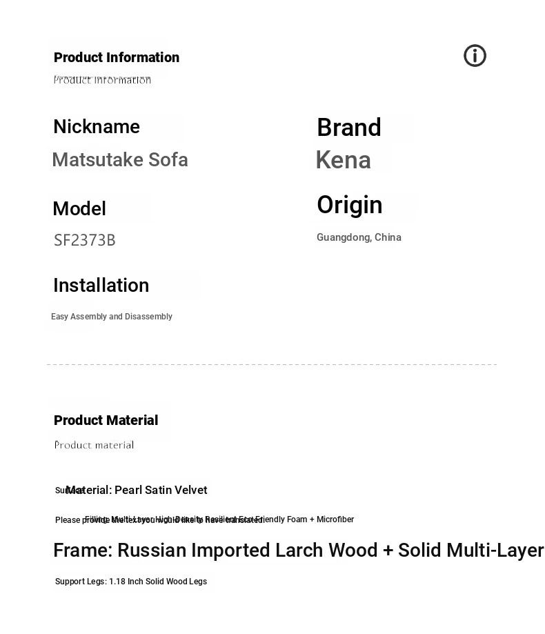Click the Model label
Image resolution: width=545 pixels, height=634 pixels.
coord(79,208)
